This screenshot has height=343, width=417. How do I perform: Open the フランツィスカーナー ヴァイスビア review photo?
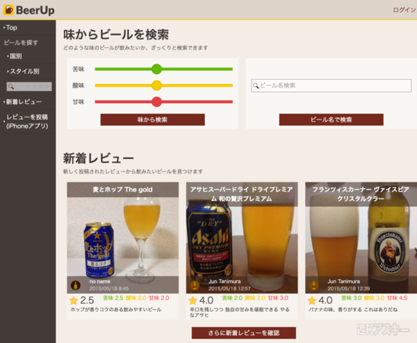[361, 237]
